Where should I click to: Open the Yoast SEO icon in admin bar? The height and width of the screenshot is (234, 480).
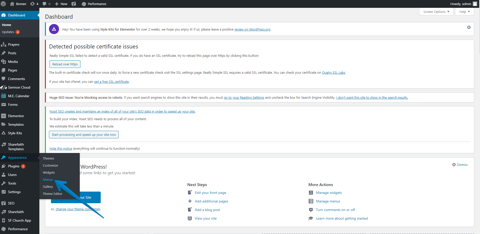coord(74,4)
